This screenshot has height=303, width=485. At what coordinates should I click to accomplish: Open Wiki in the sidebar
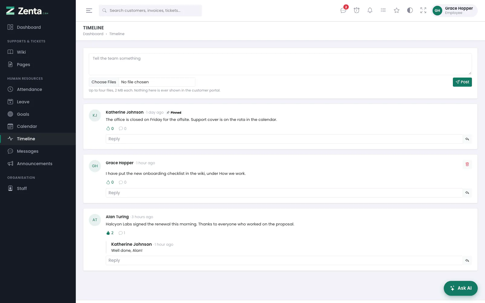[38, 52]
